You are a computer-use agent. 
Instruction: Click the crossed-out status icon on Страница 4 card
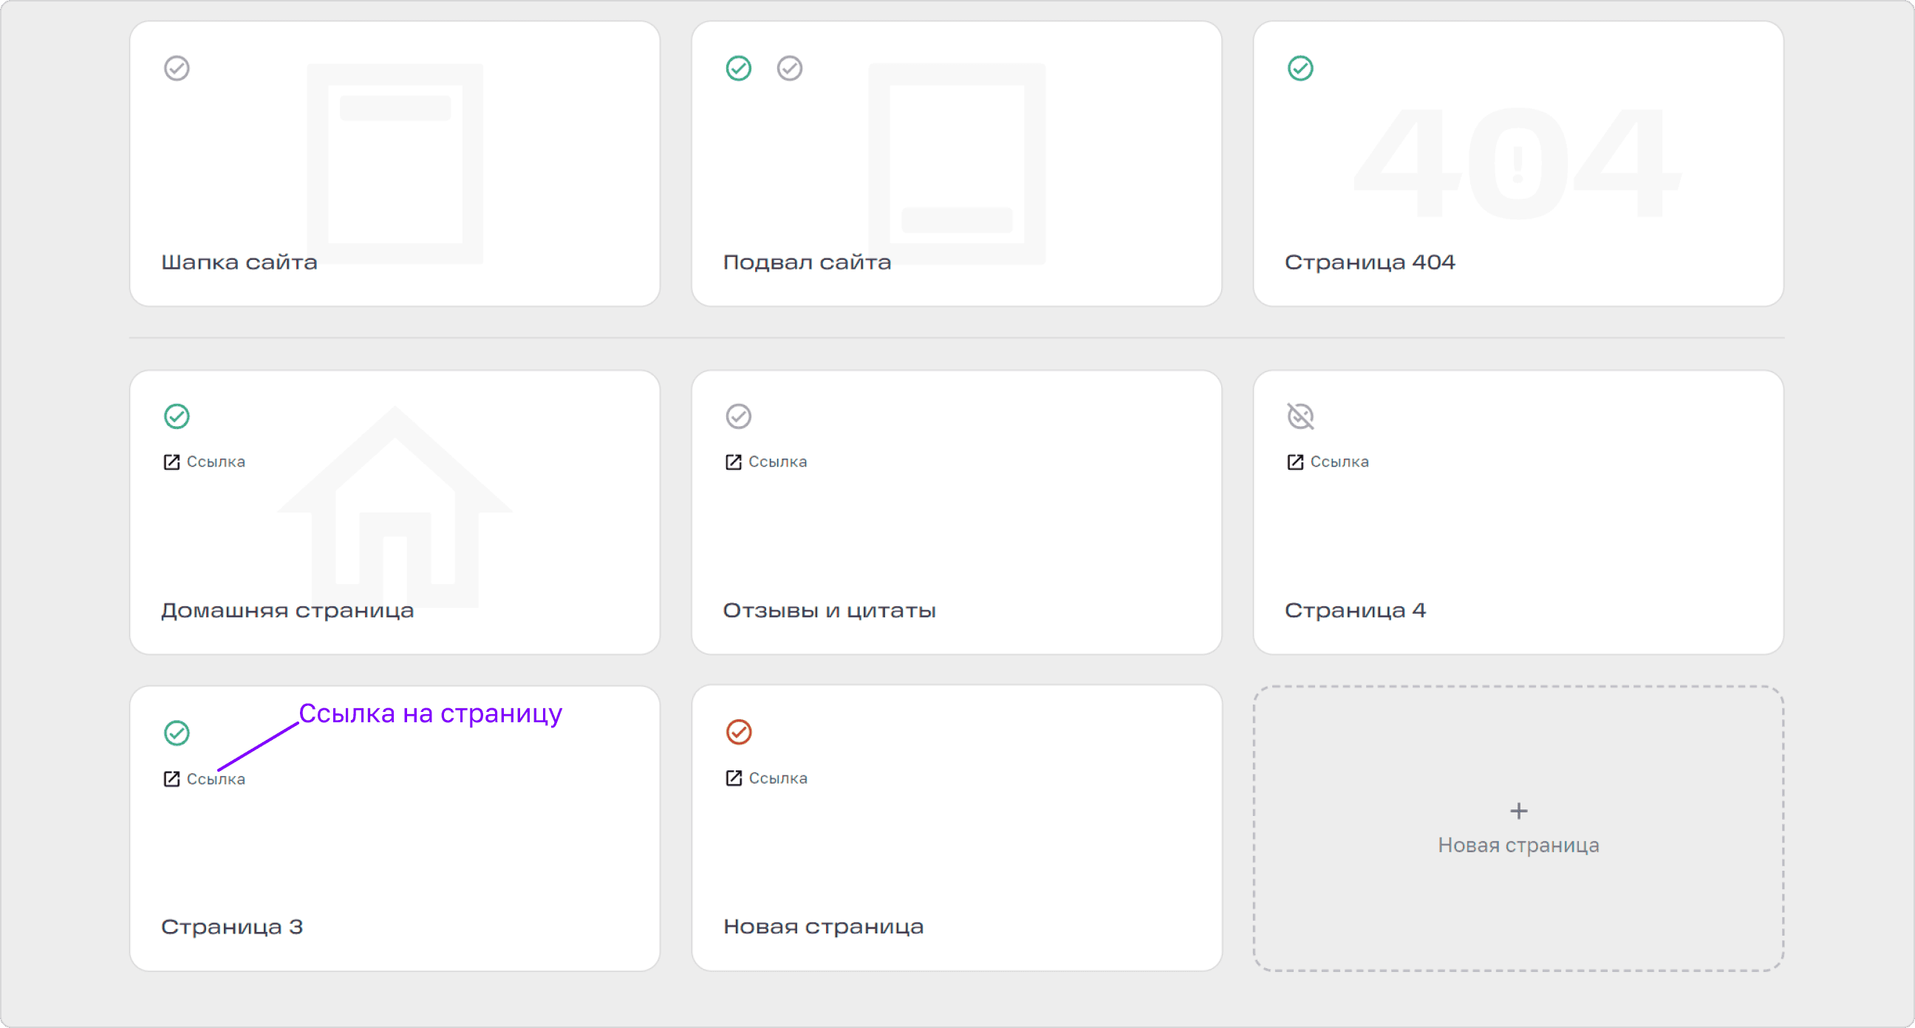(x=1300, y=417)
